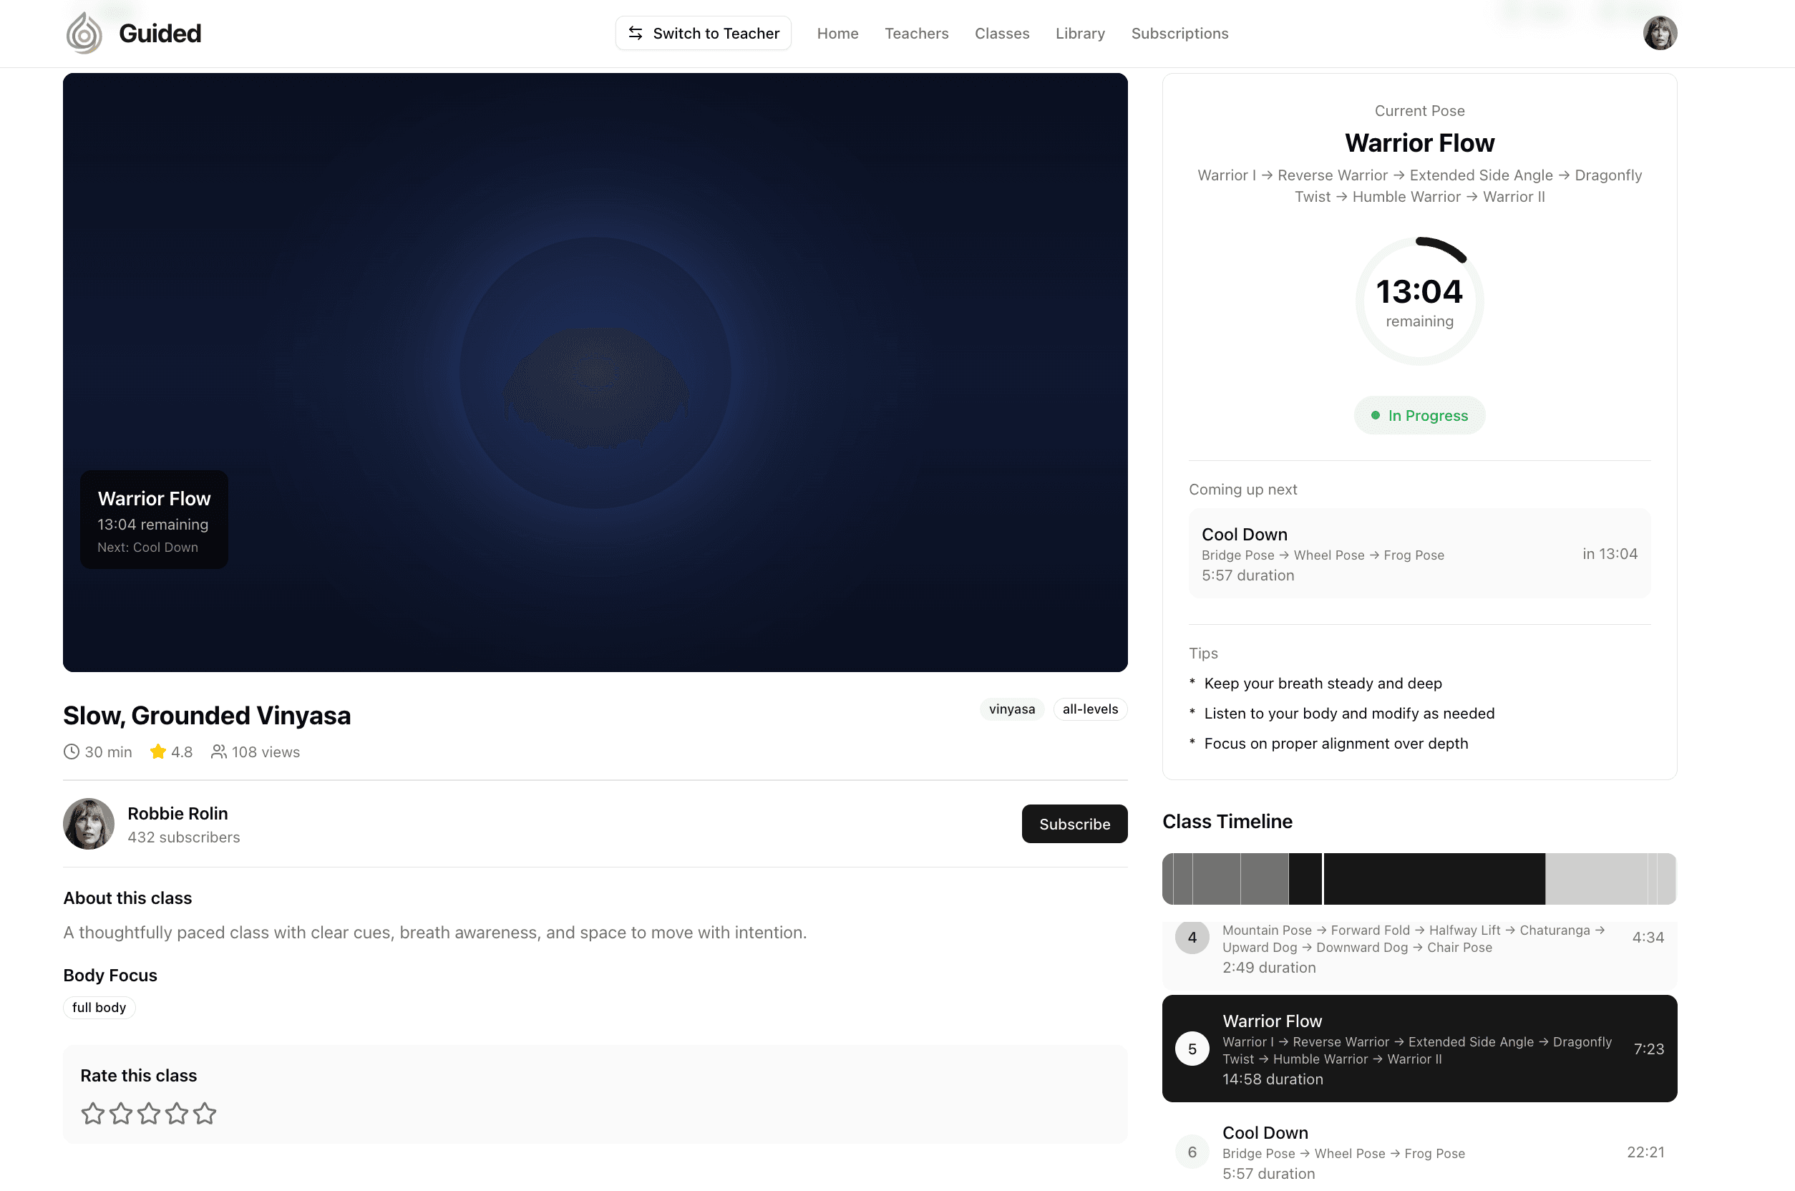This screenshot has width=1795, height=1191.
Task: Click the Switch to Teacher button
Action: coord(703,34)
